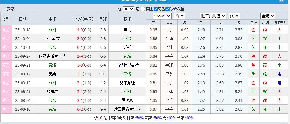Click the 客场 column header

pyautogui.click(x=127, y=19)
